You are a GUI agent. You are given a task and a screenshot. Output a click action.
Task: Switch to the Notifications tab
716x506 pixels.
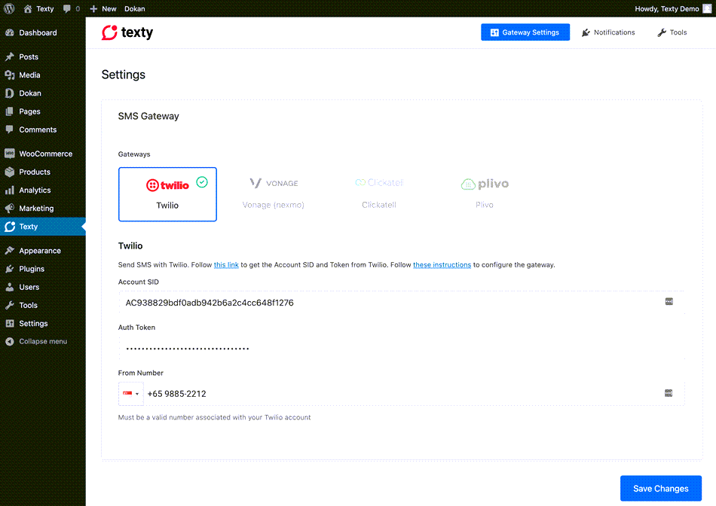click(x=608, y=32)
